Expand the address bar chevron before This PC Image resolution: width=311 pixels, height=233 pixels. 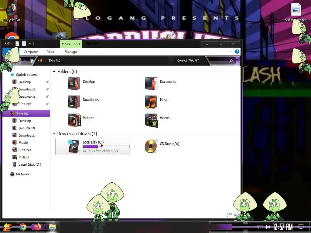(45, 61)
